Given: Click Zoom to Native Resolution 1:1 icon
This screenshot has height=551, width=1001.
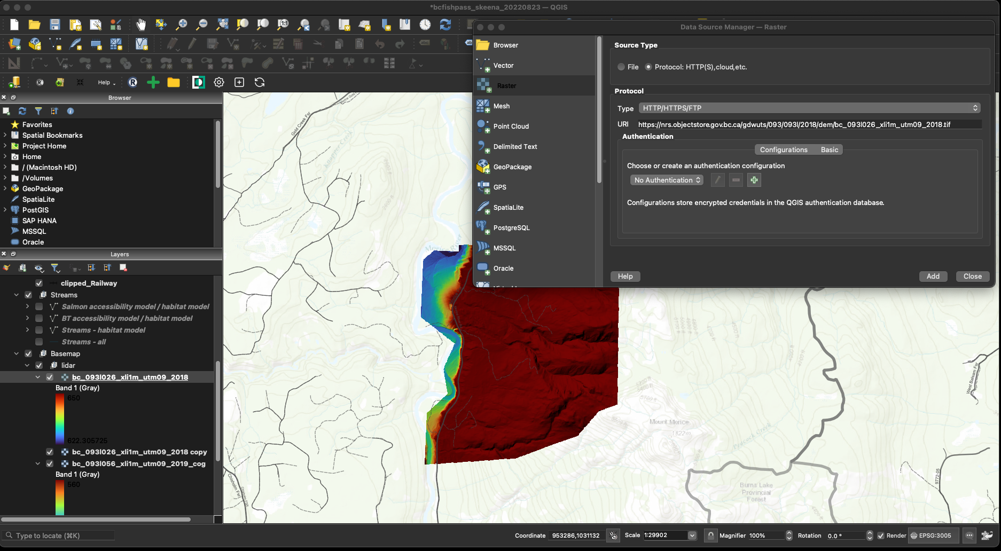Looking at the screenshot, I should tap(283, 25).
